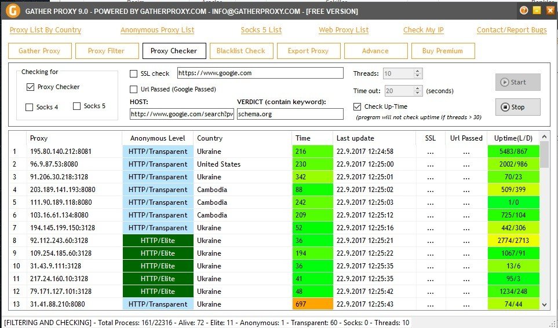Image resolution: width=558 pixels, height=328 pixels.
Task: Sort by the Country column header
Action: (242, 138)
